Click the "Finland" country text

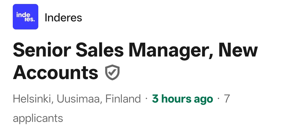point(123,99)
